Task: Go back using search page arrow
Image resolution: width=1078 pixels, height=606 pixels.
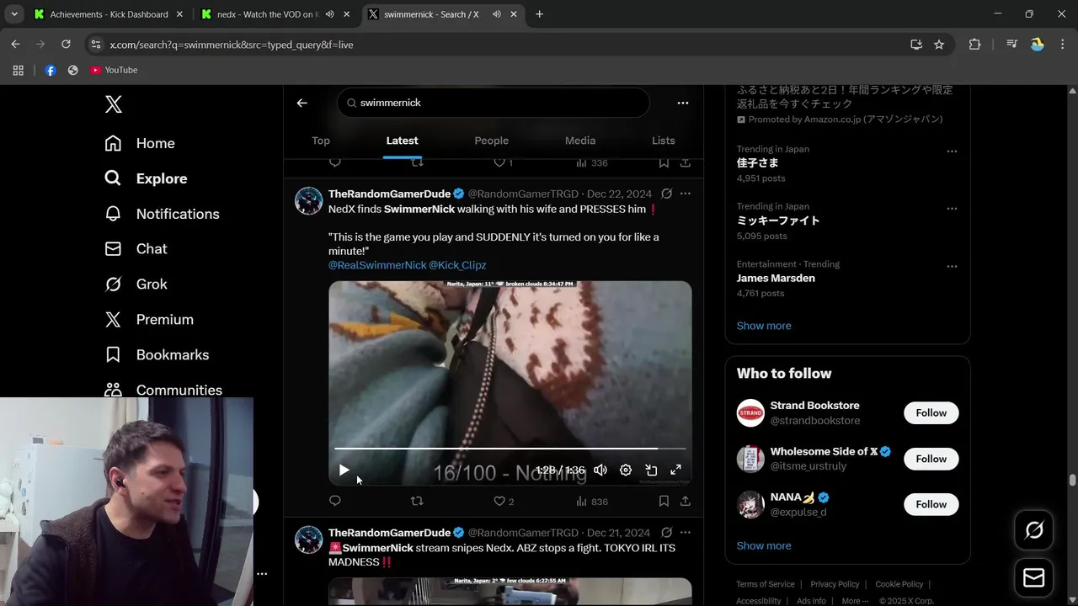Action: (x=302, y=103)
